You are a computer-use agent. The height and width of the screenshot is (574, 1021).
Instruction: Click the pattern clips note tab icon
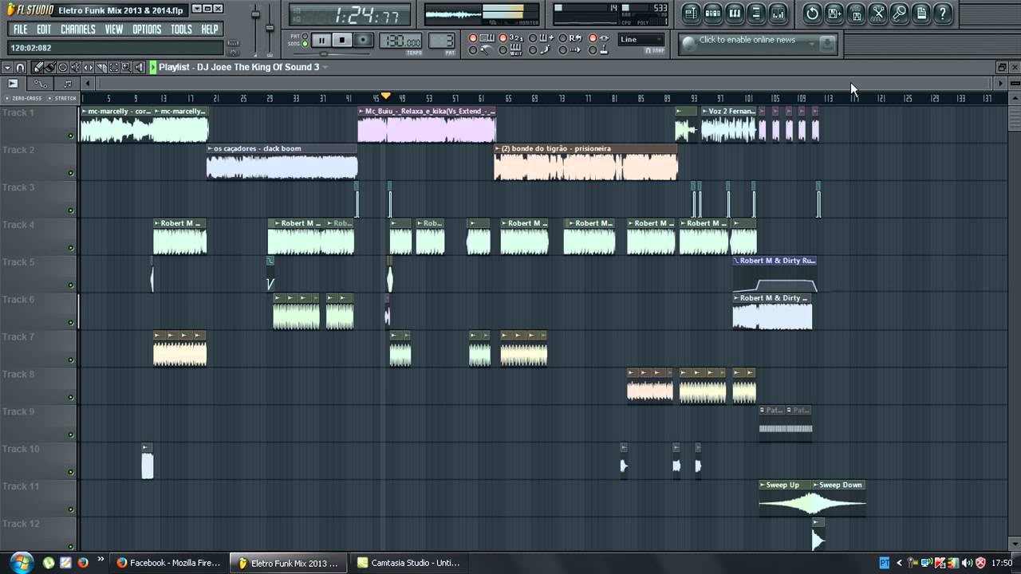(67, 84)
